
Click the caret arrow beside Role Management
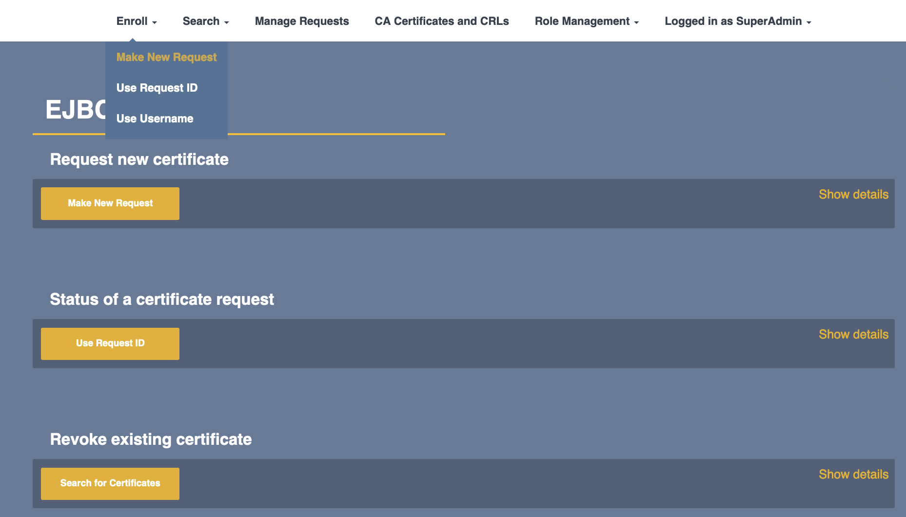[636, 22]
